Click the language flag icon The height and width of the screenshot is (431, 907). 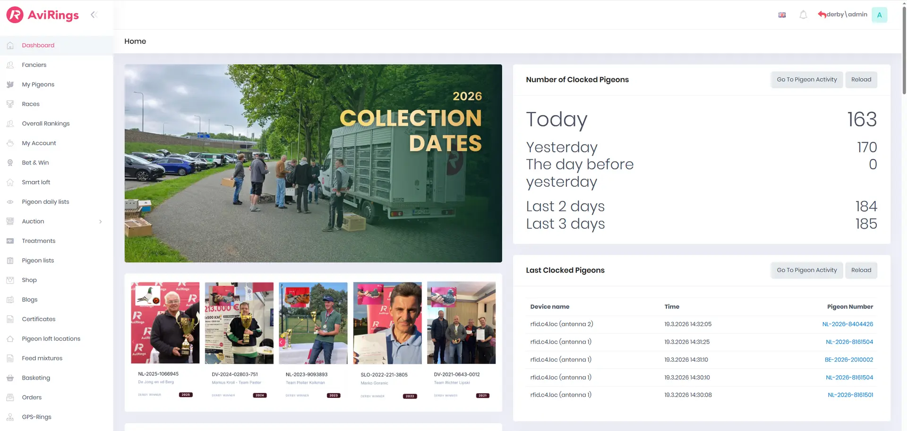click(782, 15)
